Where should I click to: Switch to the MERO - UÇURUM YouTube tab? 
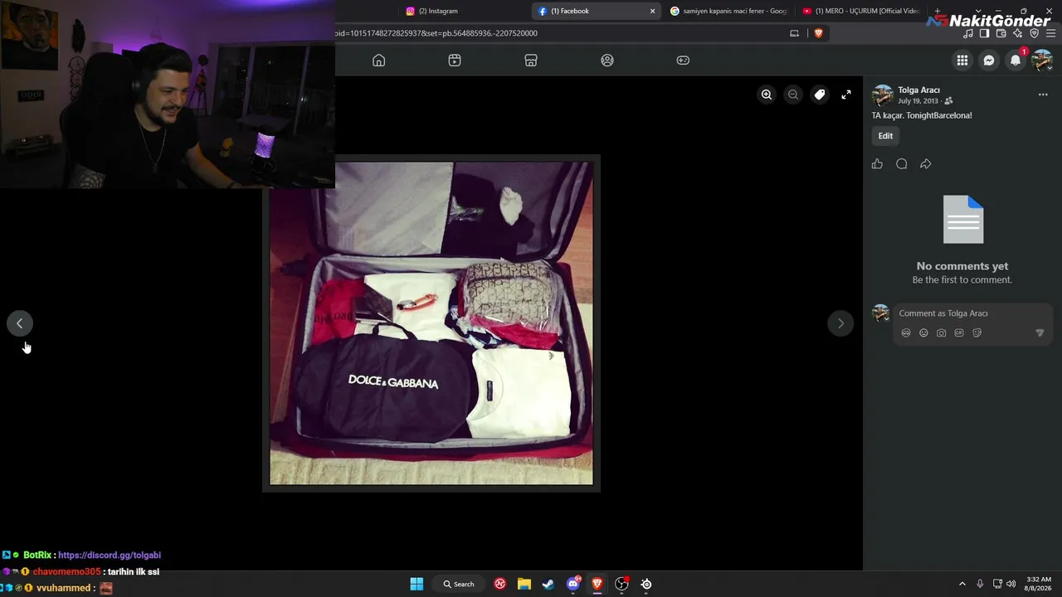point(861,11)
